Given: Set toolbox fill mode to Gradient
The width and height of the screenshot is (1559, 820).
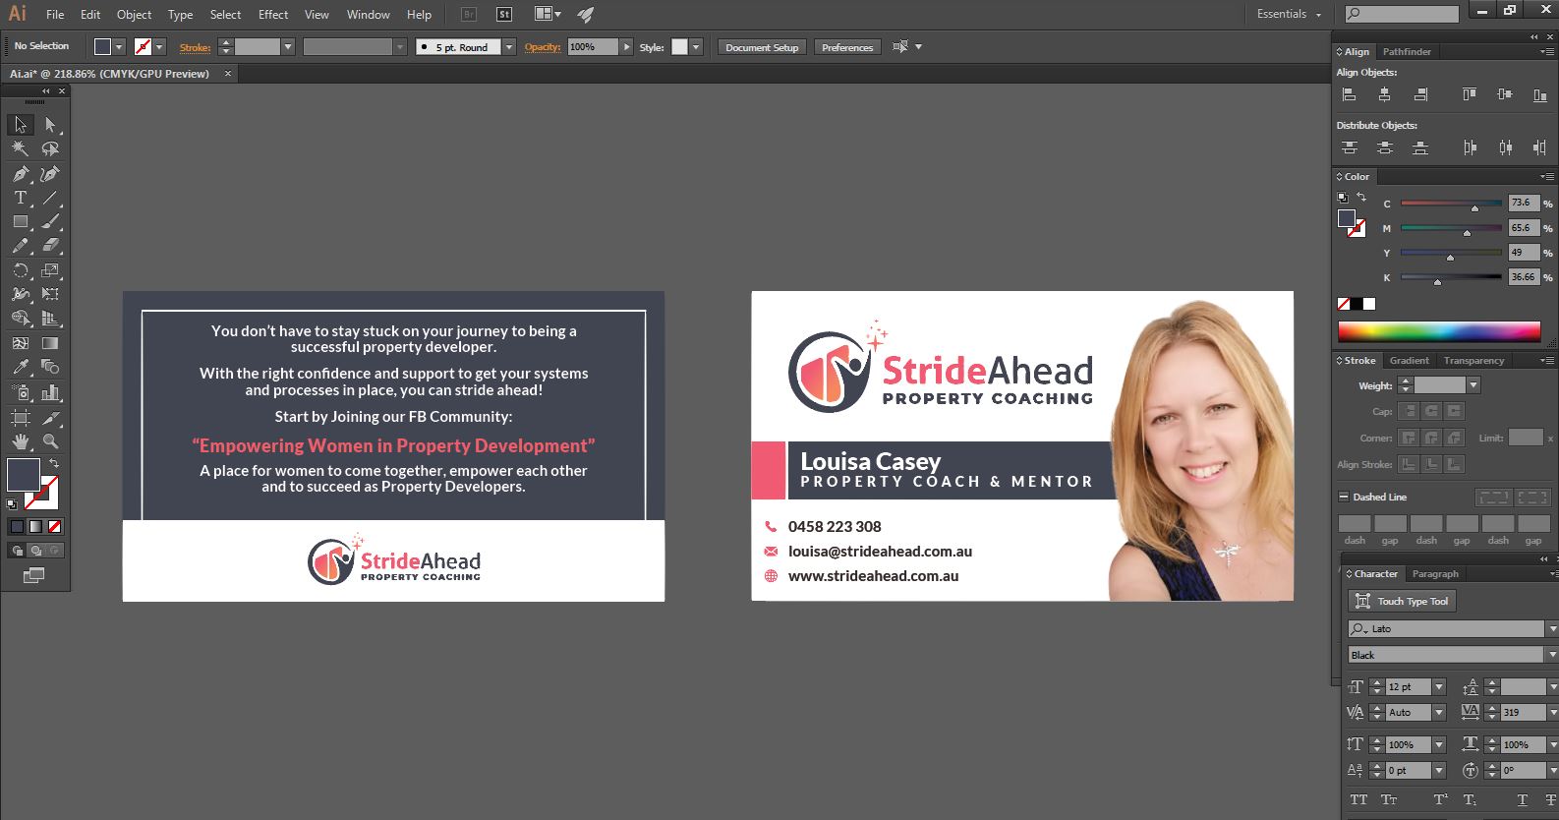Looking at the screenshot, I should pyautogui.click(x=36, y=526).
